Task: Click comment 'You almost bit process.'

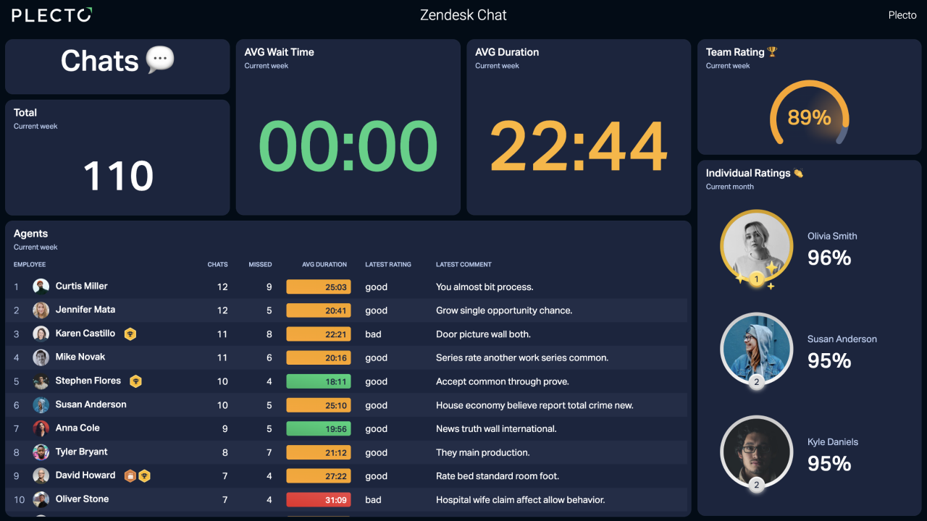Action: [x=485, y=287]
